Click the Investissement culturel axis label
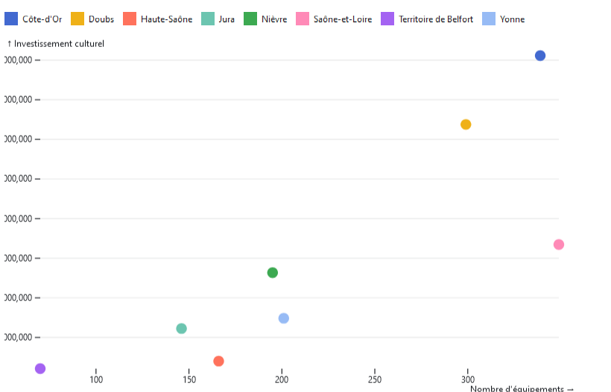 tap(56, 44)
